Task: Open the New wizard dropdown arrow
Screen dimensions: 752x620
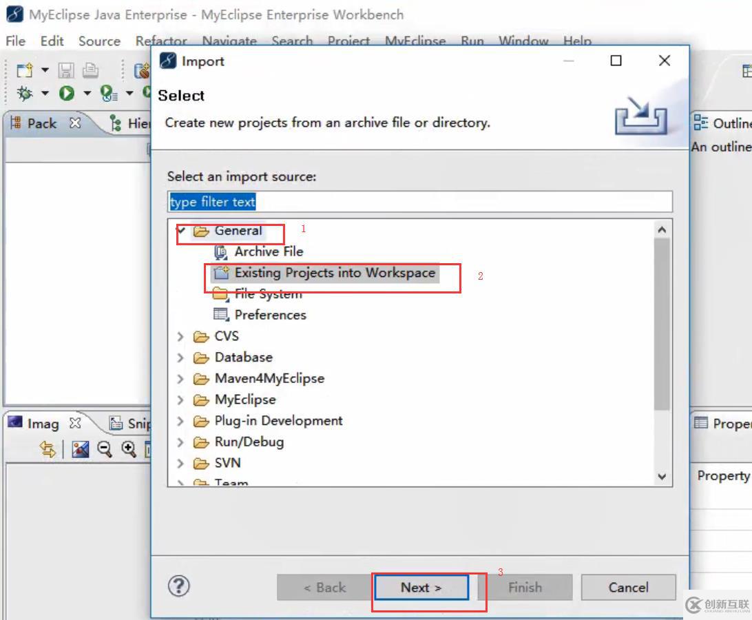Action: (45, 70)
